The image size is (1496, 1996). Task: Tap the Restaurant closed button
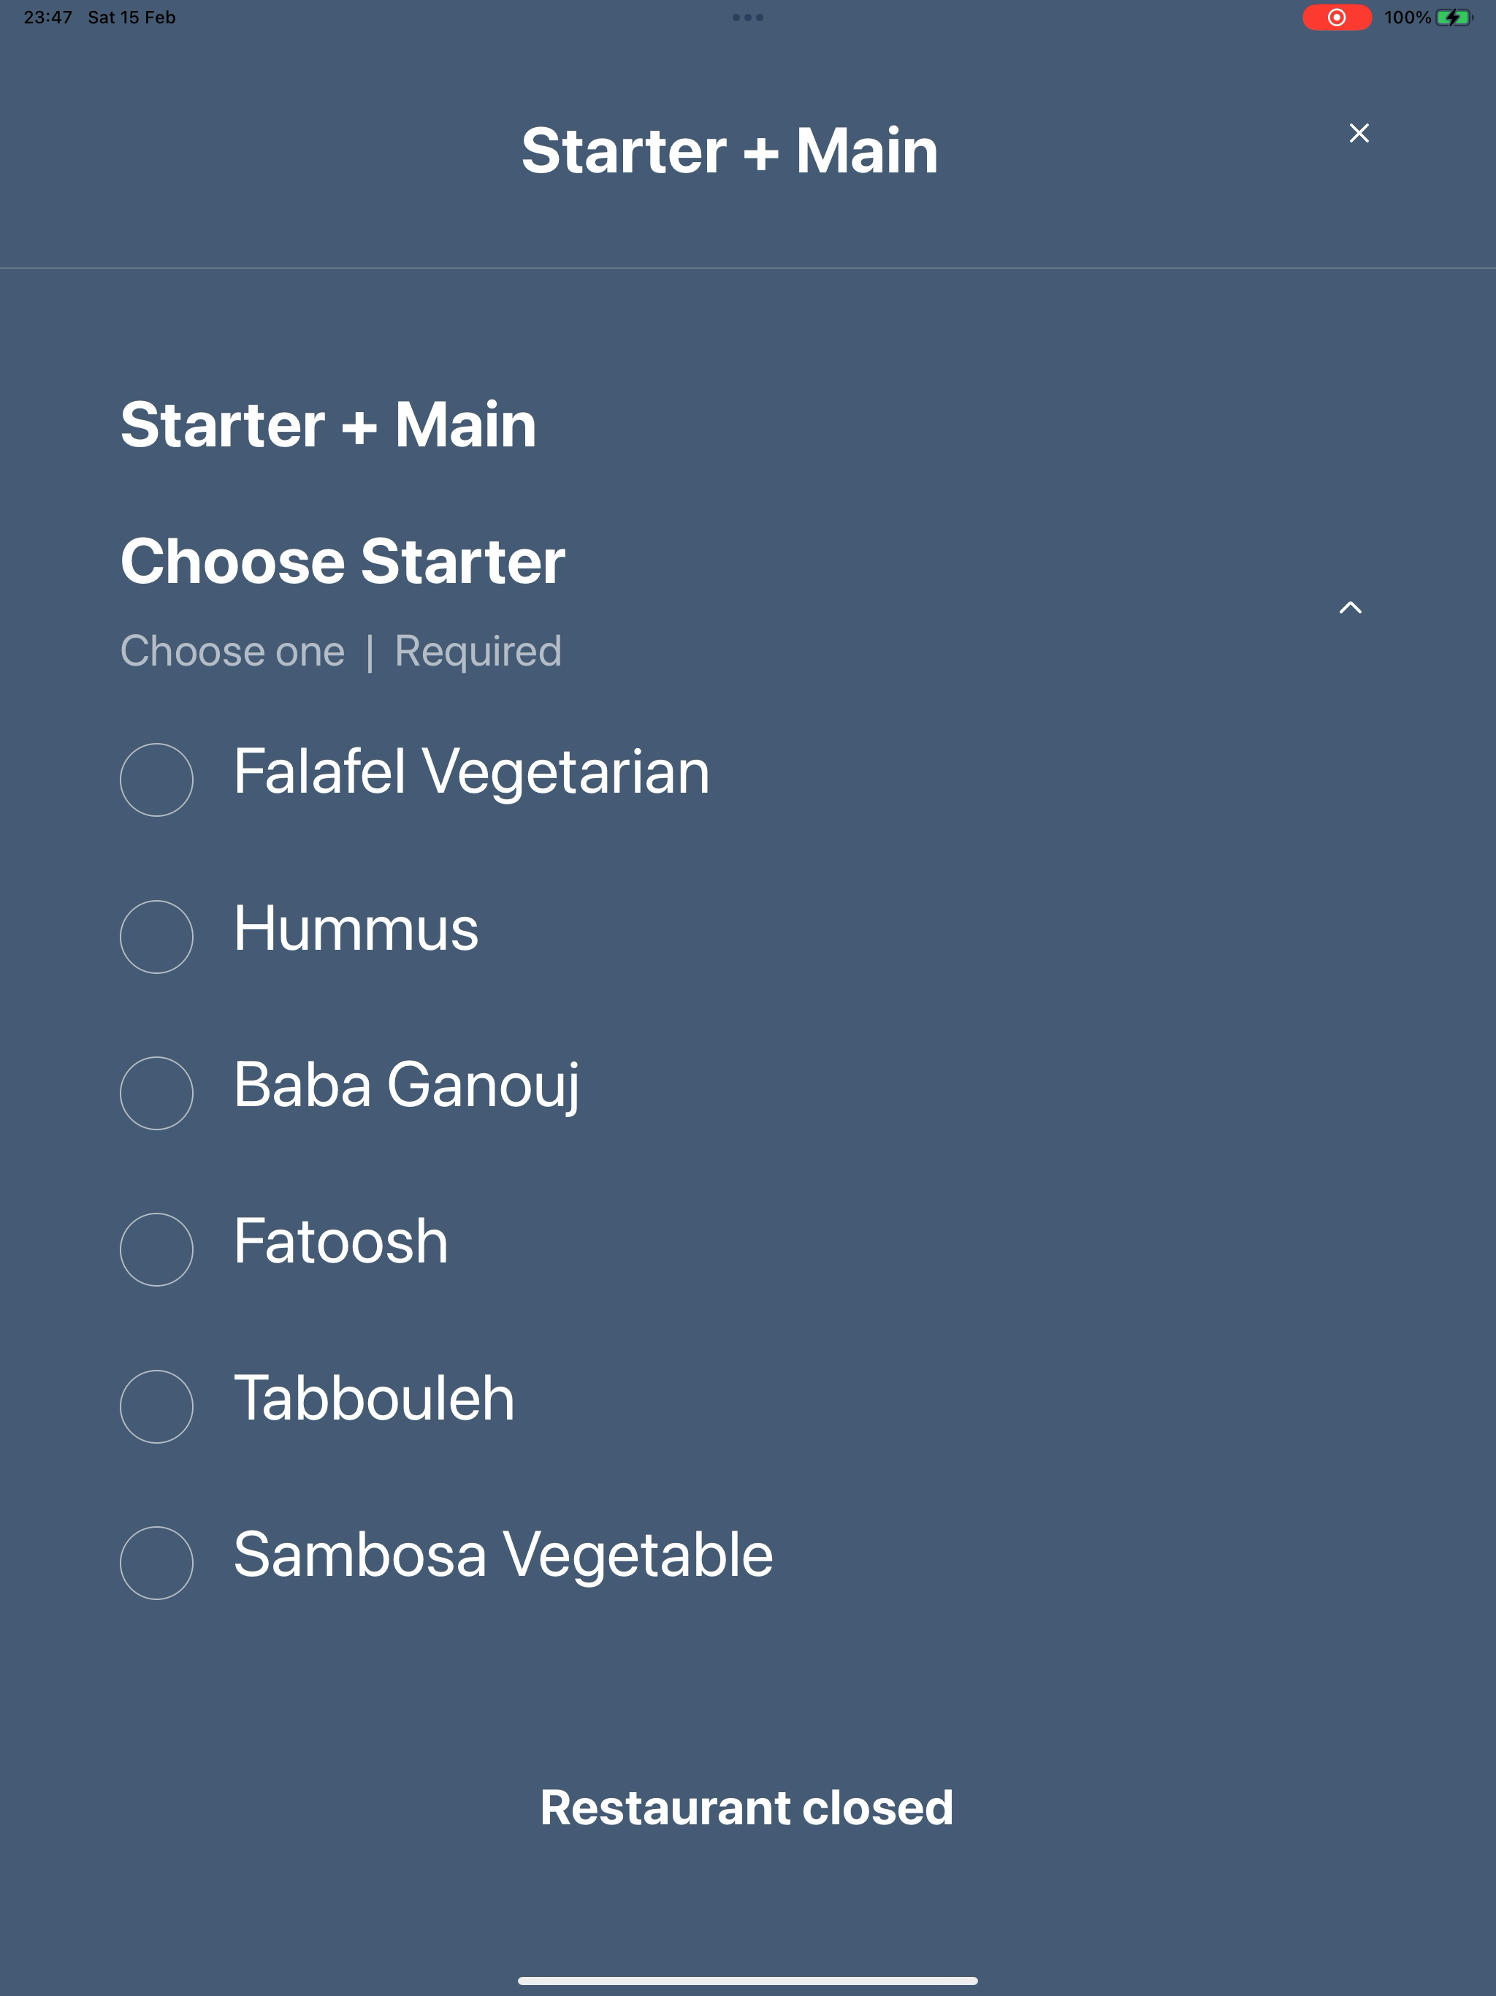click(747, 1808)
